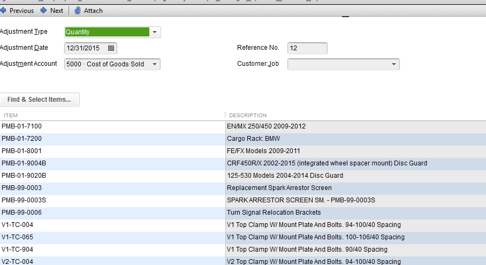Click the Next arrow icon
This screenshot has height=265, width=486.
coord(43,11)
